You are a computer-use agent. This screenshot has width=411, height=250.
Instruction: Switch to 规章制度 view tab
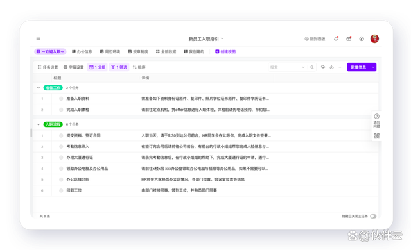click(138, 52)
